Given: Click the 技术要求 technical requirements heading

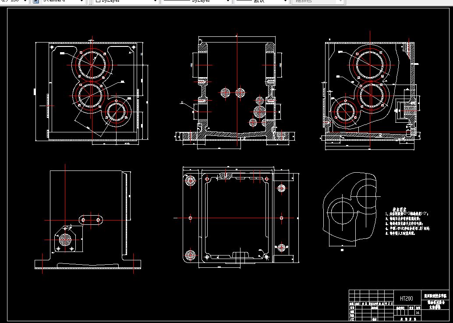Looking at the screenshot, I should [400, 209].
